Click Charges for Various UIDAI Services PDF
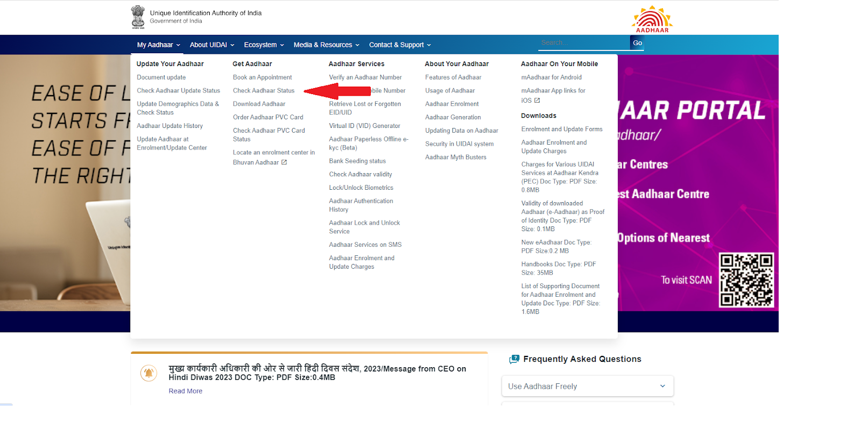 tap(560, 177)
